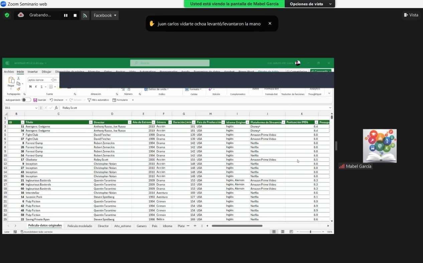Switch to the Idioma sheet tab

click(x=167, y=226)
